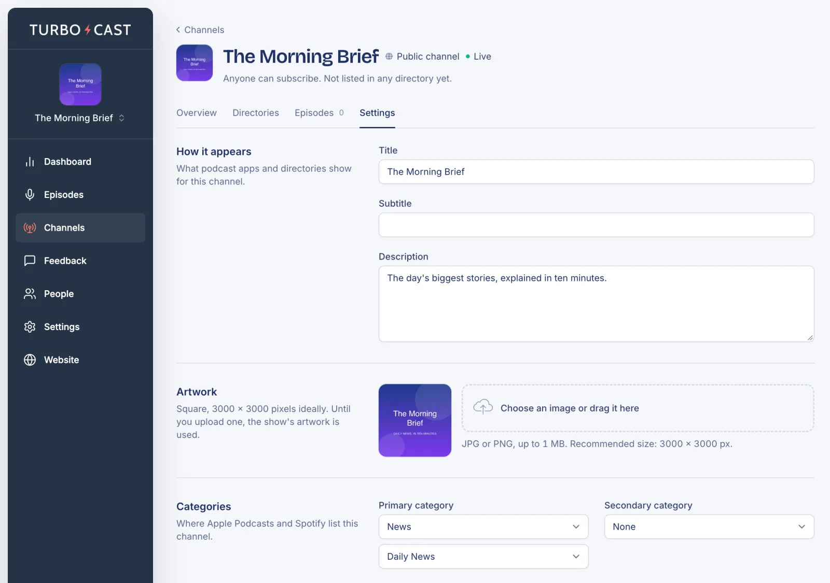Switch to the Overview tab

(197, 113)
